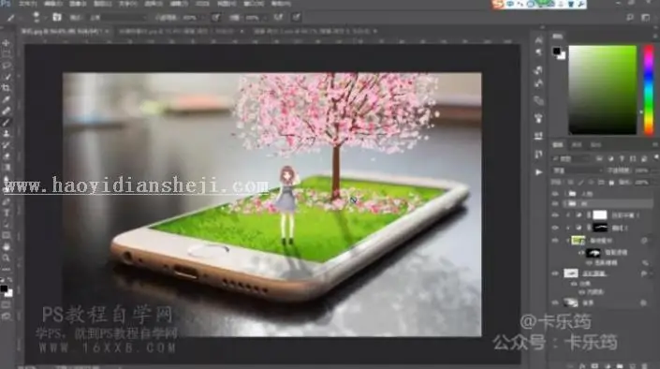Image resolution: width=660 pixels, height=369 pixels.
Task: Select the Brush tool in toolbox
Action: (7, 122)
